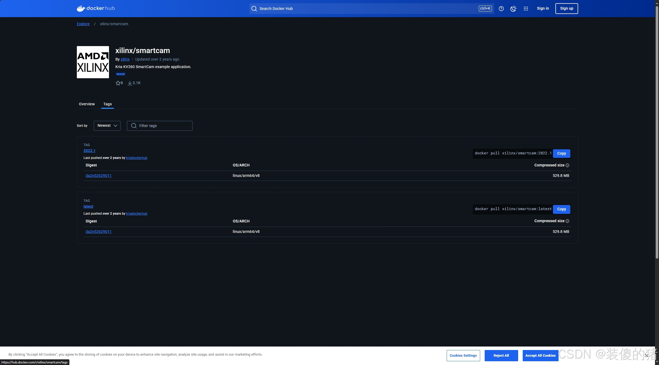The width and height of the screenshot is (659, 365).
Task: Toggle the dark/light theme icon
Action: pos(513,9)
